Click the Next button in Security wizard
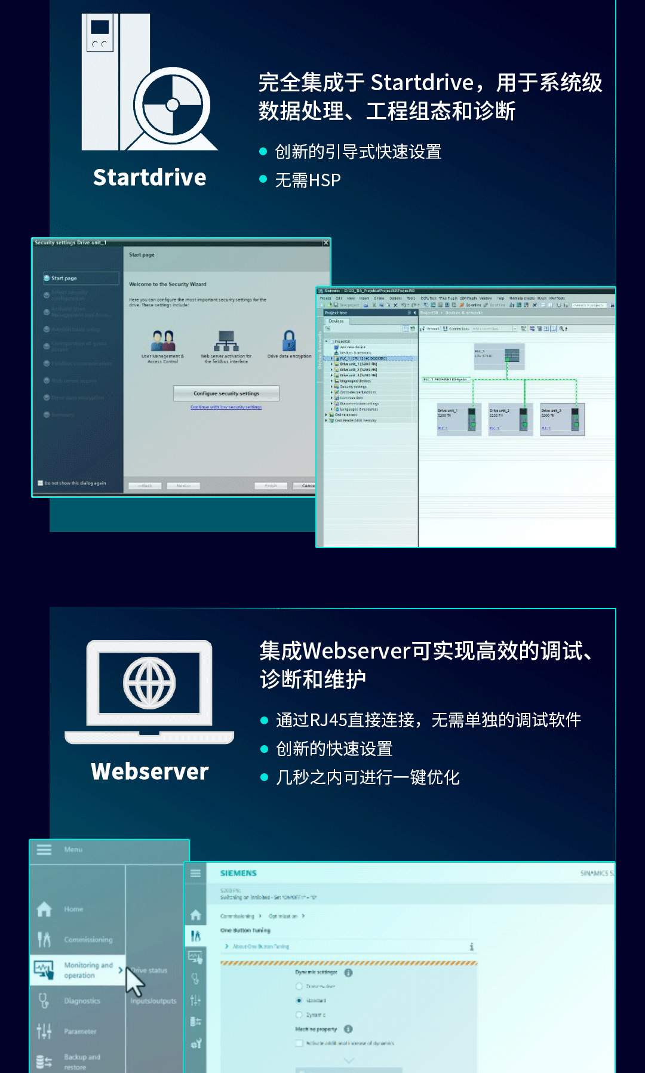Viewport: 645px width, 1073px height. coord(183,486)
